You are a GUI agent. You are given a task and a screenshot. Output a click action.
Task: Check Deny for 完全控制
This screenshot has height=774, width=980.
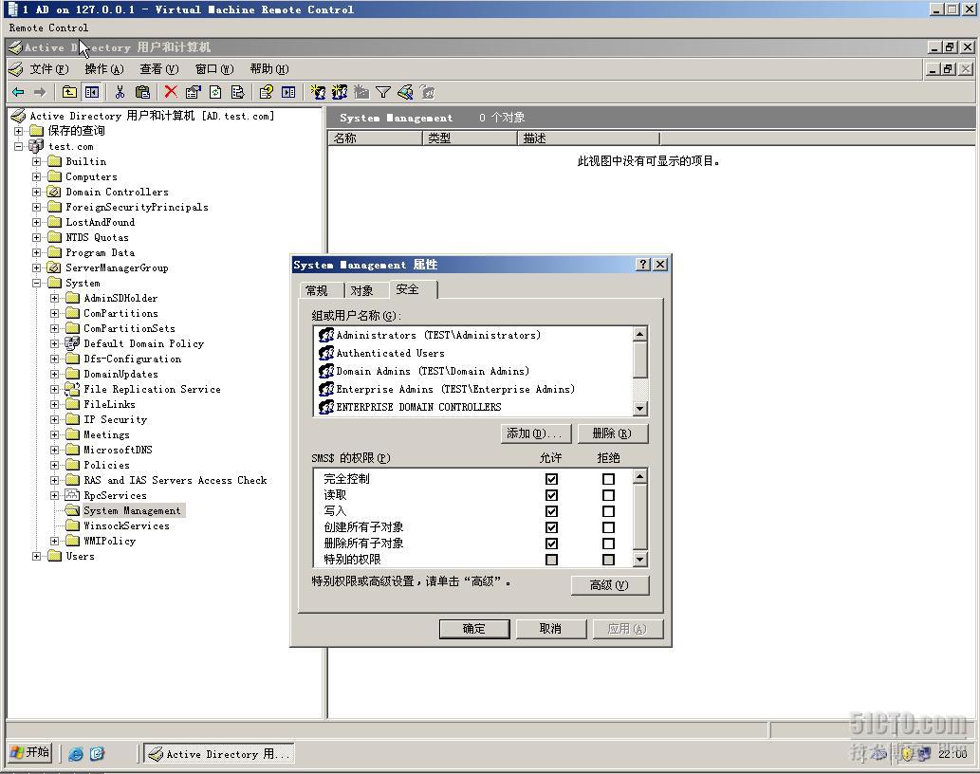click(608, 479)
